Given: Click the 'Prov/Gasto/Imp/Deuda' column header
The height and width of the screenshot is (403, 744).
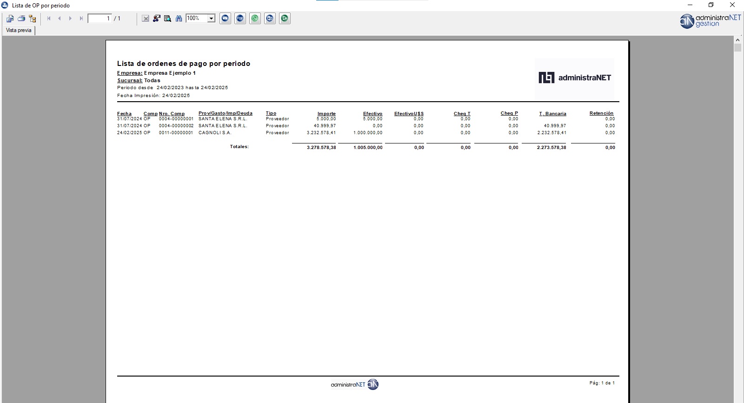Looking at the screenshot, I should click(226, 113).
